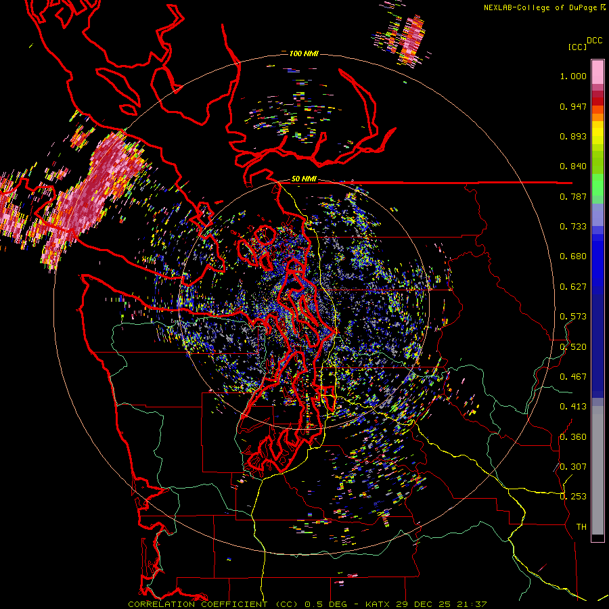Click the 50 NMI range ring label
The height and width of the screenshot is (609, 609).
(304, 179)
